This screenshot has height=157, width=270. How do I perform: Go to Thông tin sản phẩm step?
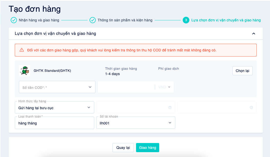click(125, 20)
